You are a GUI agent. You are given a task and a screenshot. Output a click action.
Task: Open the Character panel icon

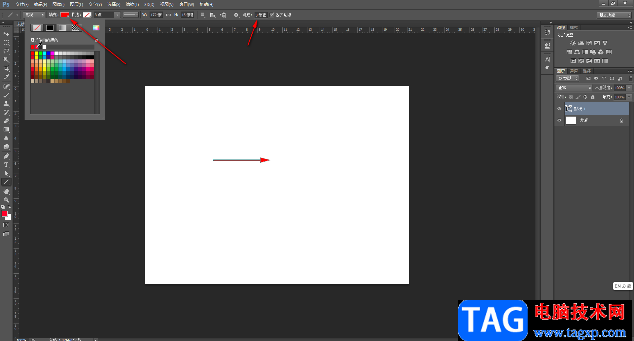(x=547, y=60)
